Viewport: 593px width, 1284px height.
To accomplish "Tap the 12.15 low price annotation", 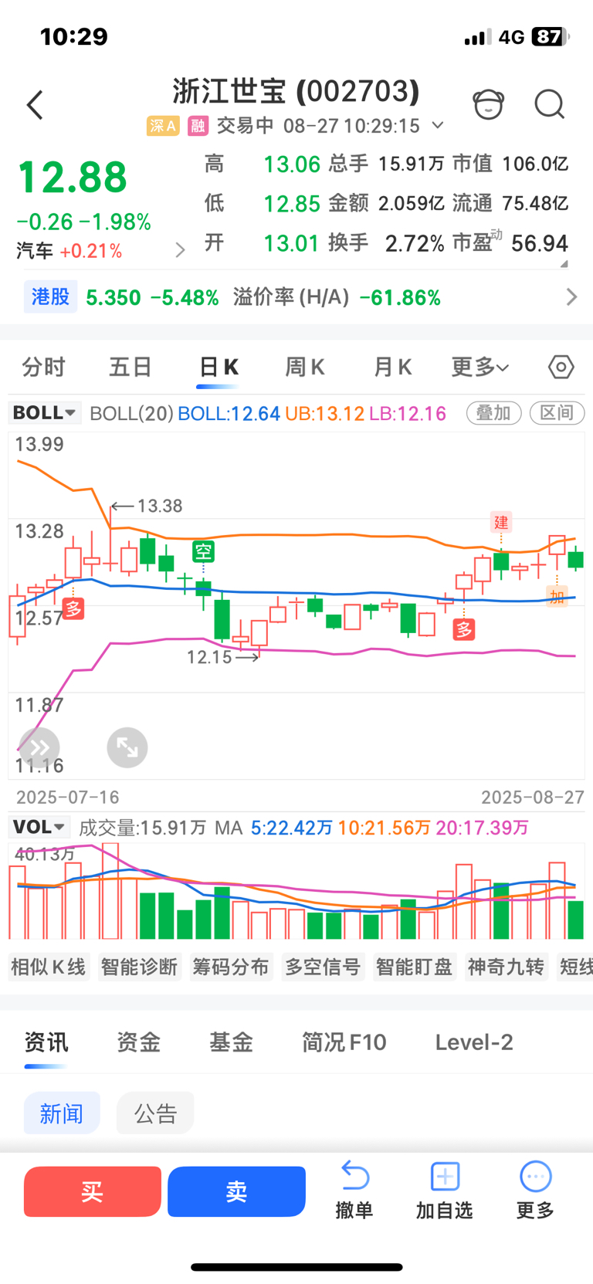I will pyautogui.click(x=223, y=657).
